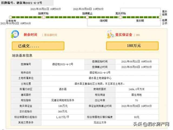Screen dimensions: 173x130
Task: Click the 土地权属单位 row label
Action: point(26,78)
